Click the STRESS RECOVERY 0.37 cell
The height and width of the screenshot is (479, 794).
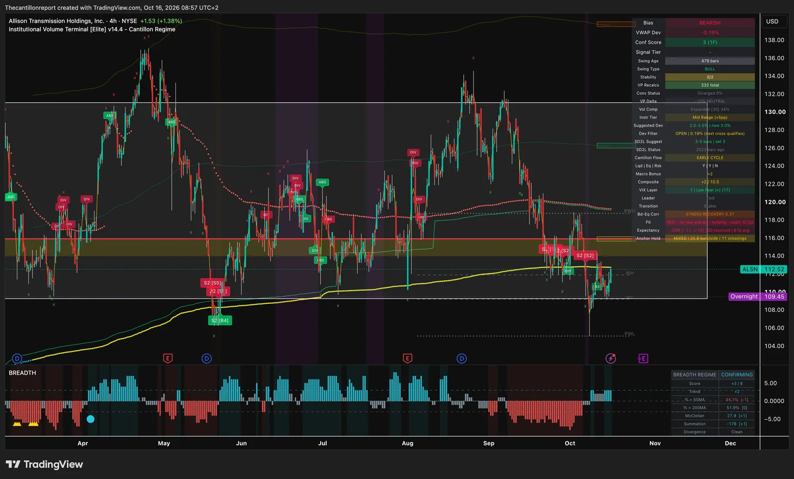710,214
